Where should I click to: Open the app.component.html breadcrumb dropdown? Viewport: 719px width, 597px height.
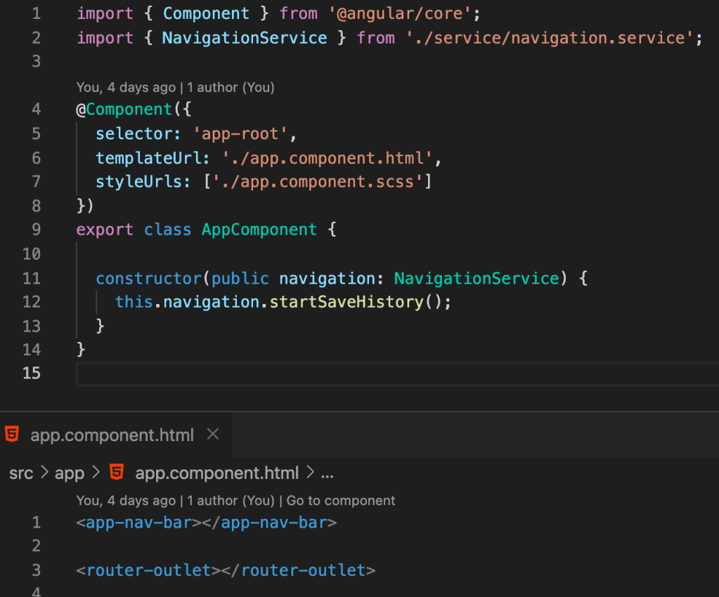pyautogui.click(x=216, y=473)
